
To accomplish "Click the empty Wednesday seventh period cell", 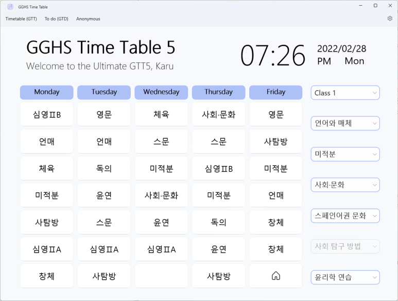I will coord(161,276).
